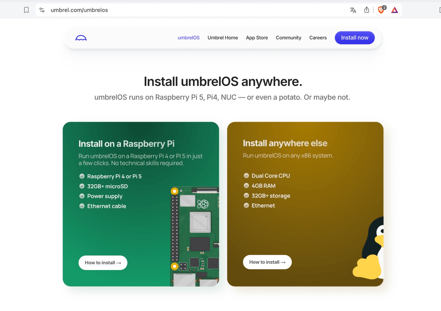This screenshot has height=311, width=441.
Task: Click the 'umbrelOS runs on Raspberry Pi 5' subtitle
Action: click(x=222, y=97)
